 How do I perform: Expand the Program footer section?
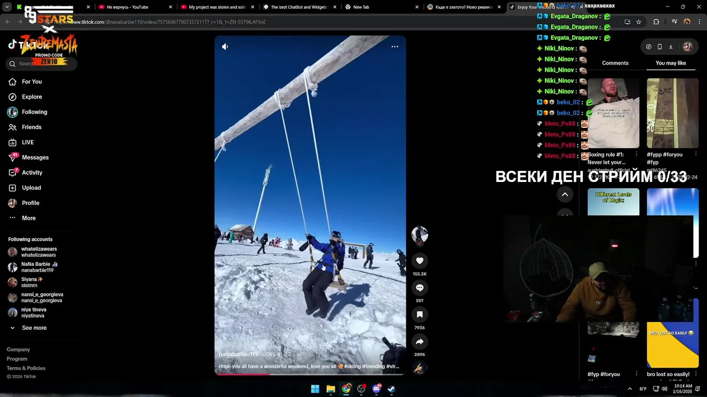pos(17,359)
